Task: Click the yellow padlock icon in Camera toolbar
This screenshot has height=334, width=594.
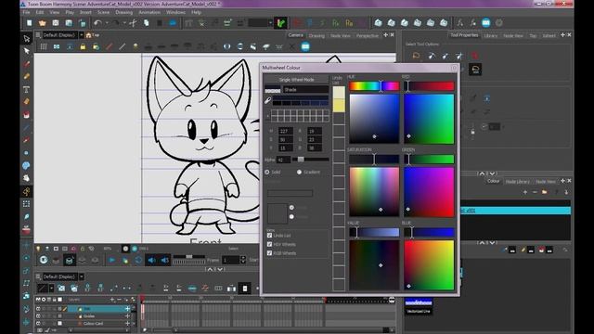Action: (x=83, y=47)
